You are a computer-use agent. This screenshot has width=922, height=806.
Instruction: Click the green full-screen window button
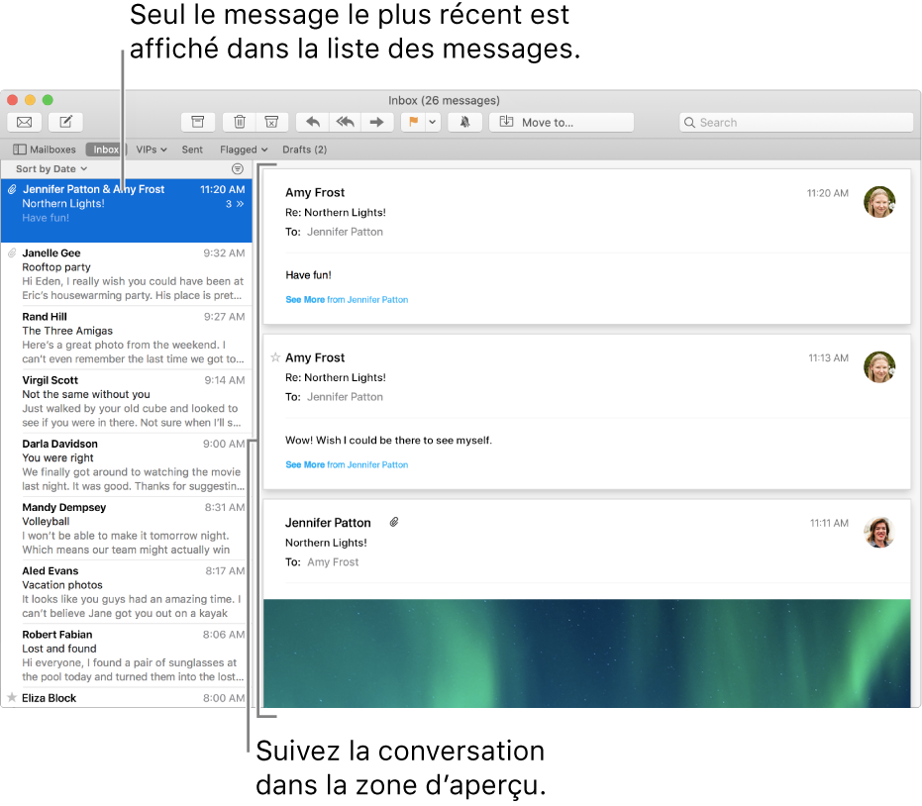(48, 100)
